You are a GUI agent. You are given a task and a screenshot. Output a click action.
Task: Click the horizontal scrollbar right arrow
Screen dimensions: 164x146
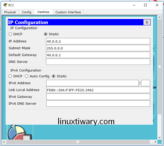155,142
